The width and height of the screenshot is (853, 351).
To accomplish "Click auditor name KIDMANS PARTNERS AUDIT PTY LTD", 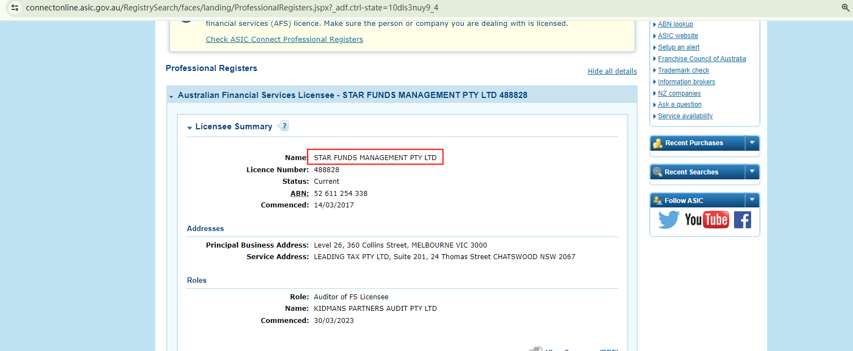I will pos(375,309).
